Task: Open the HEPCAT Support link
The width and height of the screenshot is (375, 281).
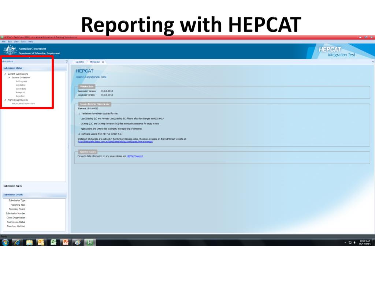Action: [x=135, y=156]
